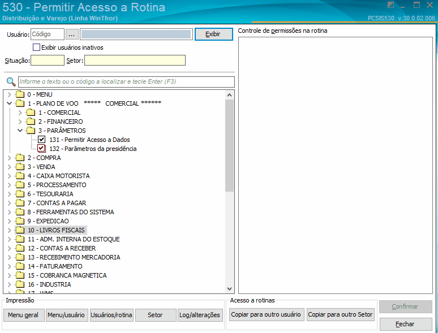Select the 6 - TESOURARIA row
This screenshot has width=438, height=333.
tap(50, 194)
